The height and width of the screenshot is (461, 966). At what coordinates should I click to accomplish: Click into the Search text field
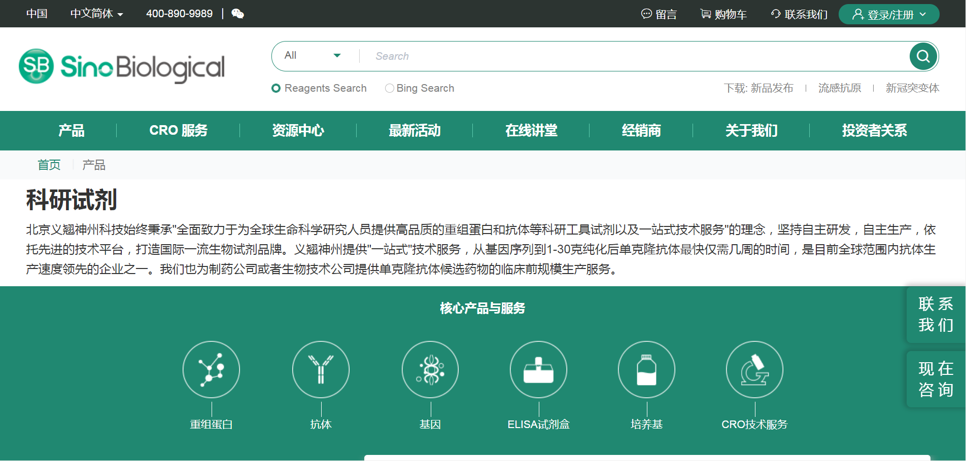[x=634, y=56]
